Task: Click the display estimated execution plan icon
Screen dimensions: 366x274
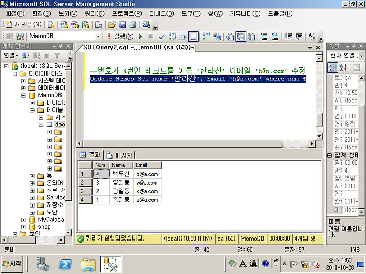Action: pyautogui.click(x=172, y=37)
